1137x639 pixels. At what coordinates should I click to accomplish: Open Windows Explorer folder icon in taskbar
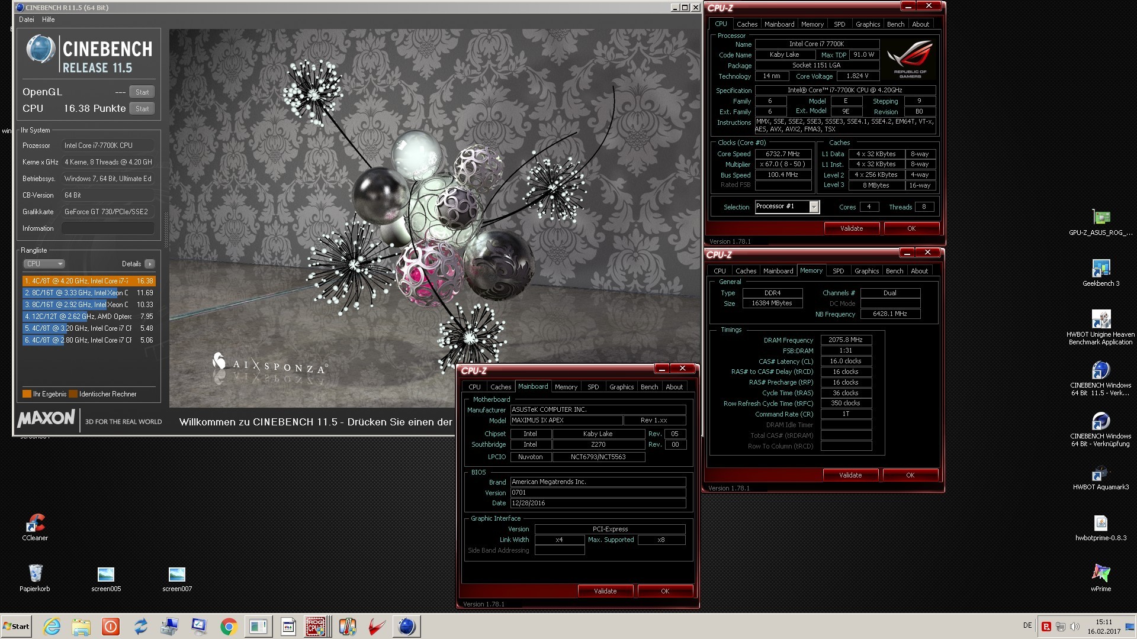(81, 627)
